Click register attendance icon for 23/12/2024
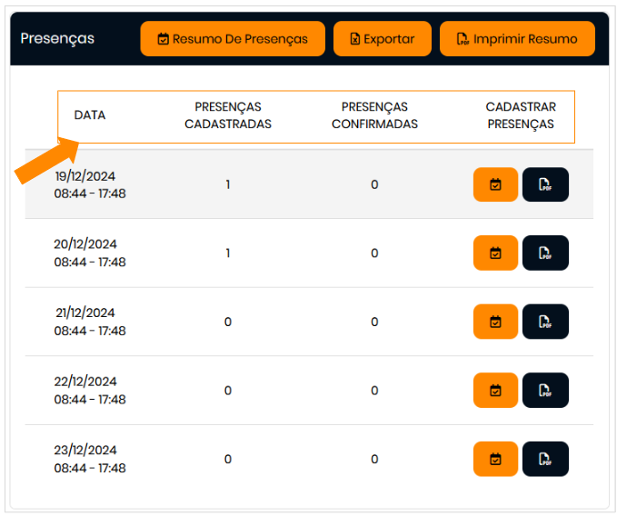The width and height of the screenshot is (617, 516). (495, 459)
